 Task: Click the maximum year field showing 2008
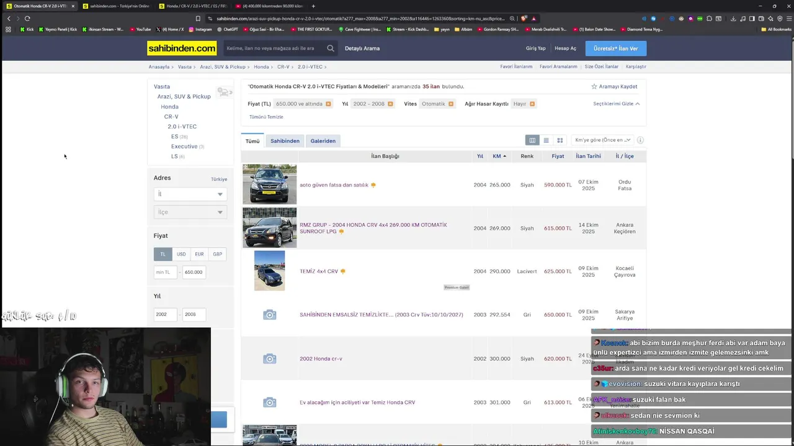coord(194,314)
